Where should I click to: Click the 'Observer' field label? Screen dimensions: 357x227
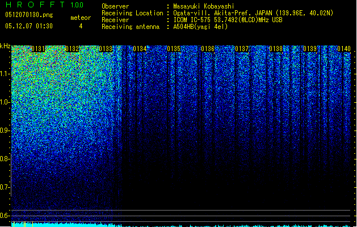115,6
